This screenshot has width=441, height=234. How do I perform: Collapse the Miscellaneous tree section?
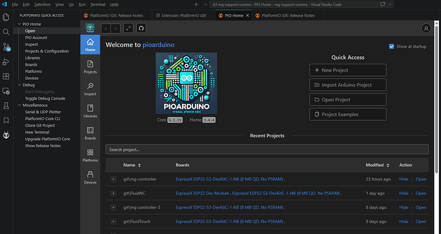(x=19, y=105)
